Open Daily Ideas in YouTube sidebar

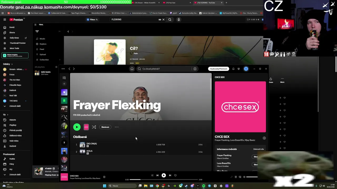click(15, 38)
